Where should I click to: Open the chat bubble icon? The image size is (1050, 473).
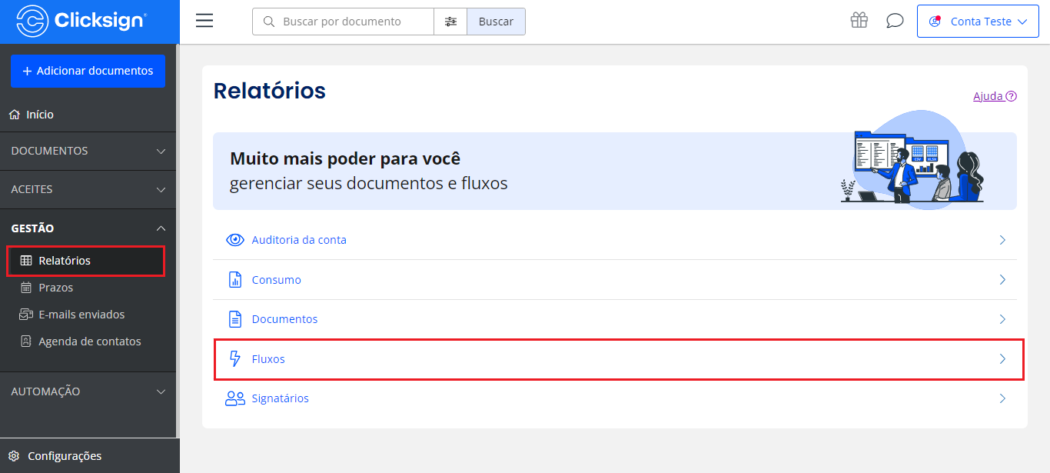coord(895,21)
